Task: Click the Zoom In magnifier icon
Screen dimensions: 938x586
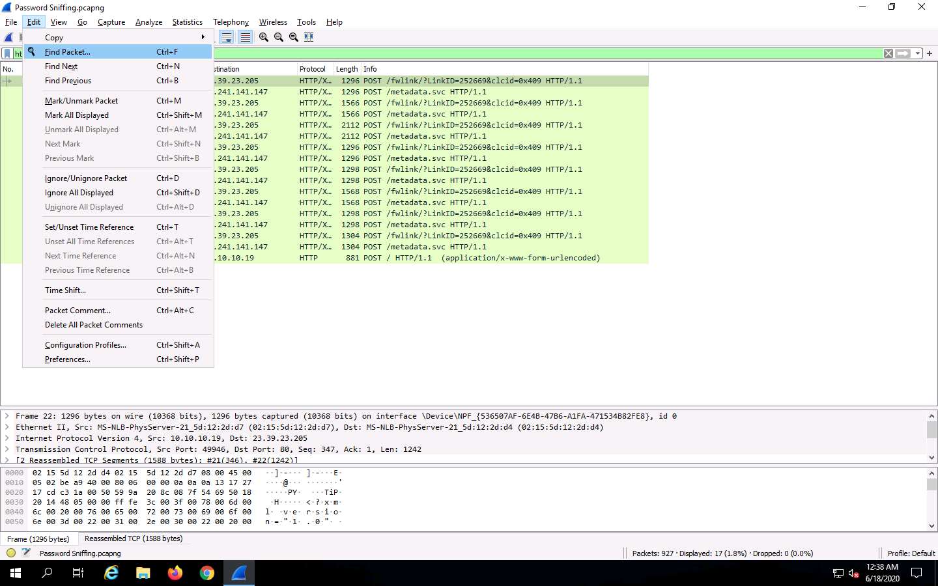Action: (x=264, y=37)
